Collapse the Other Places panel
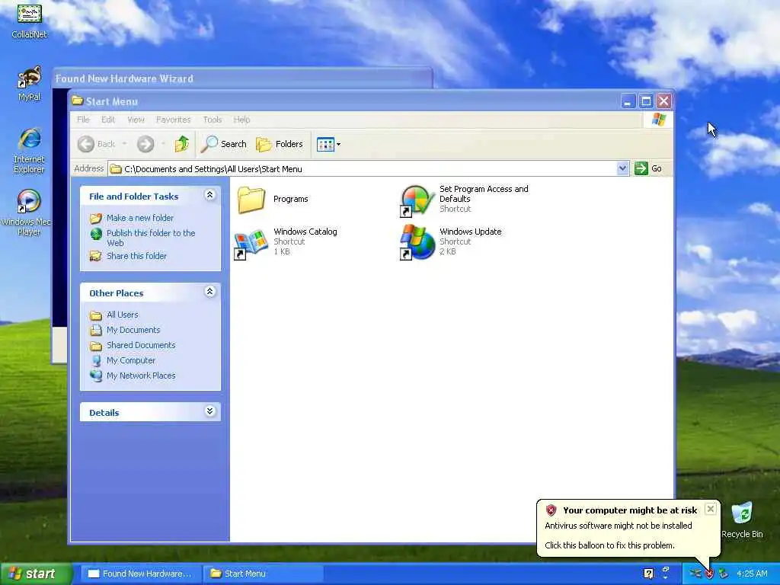 pos(210,292)
